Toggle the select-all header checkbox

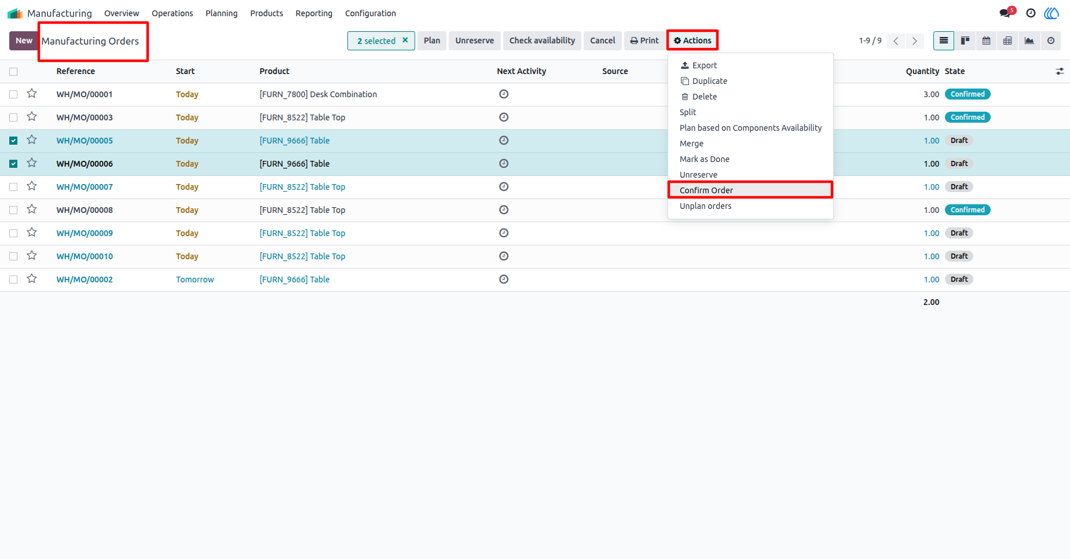pyautogui.click(x=13, y=72)
